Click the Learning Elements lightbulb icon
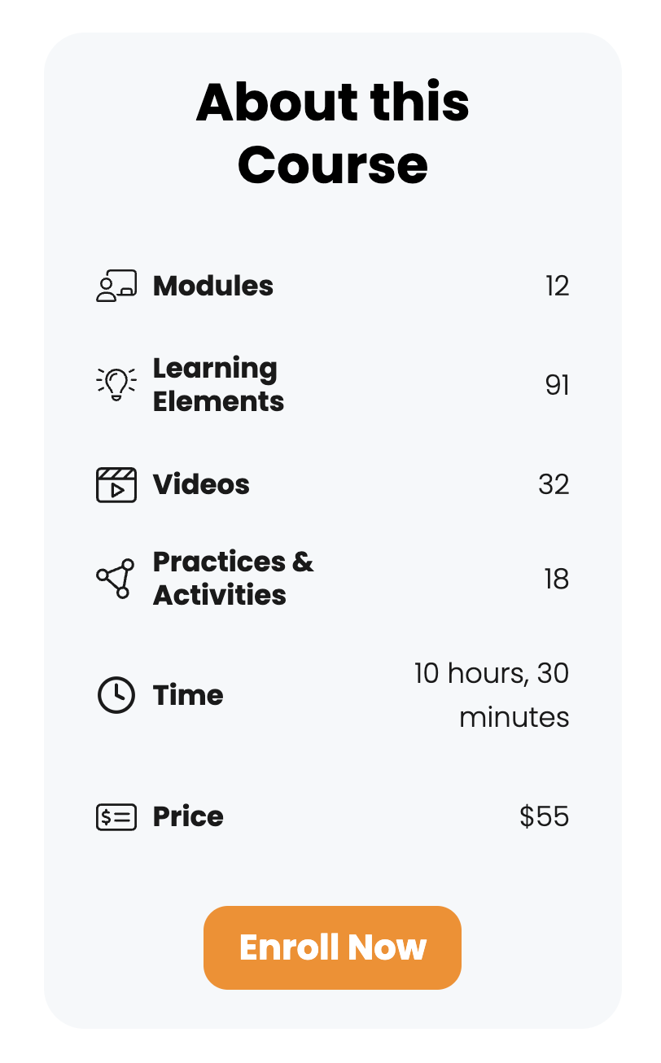661x1063 pixels. click(x=116, y=384)
